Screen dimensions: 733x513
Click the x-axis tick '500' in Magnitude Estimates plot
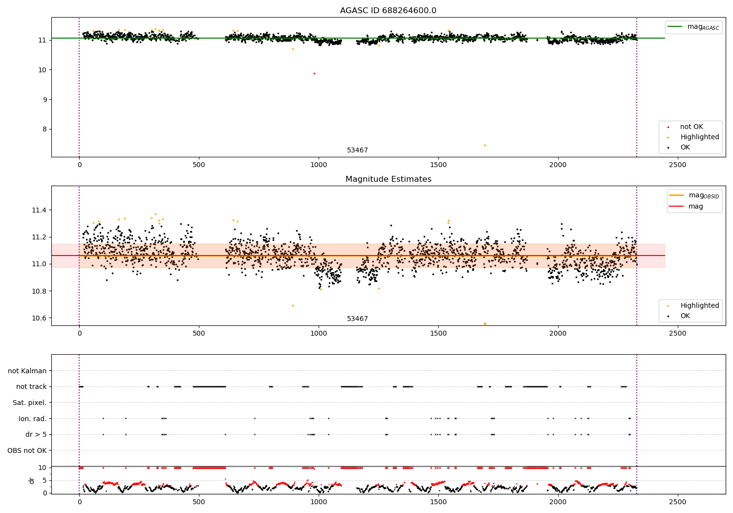coord(199,334)
